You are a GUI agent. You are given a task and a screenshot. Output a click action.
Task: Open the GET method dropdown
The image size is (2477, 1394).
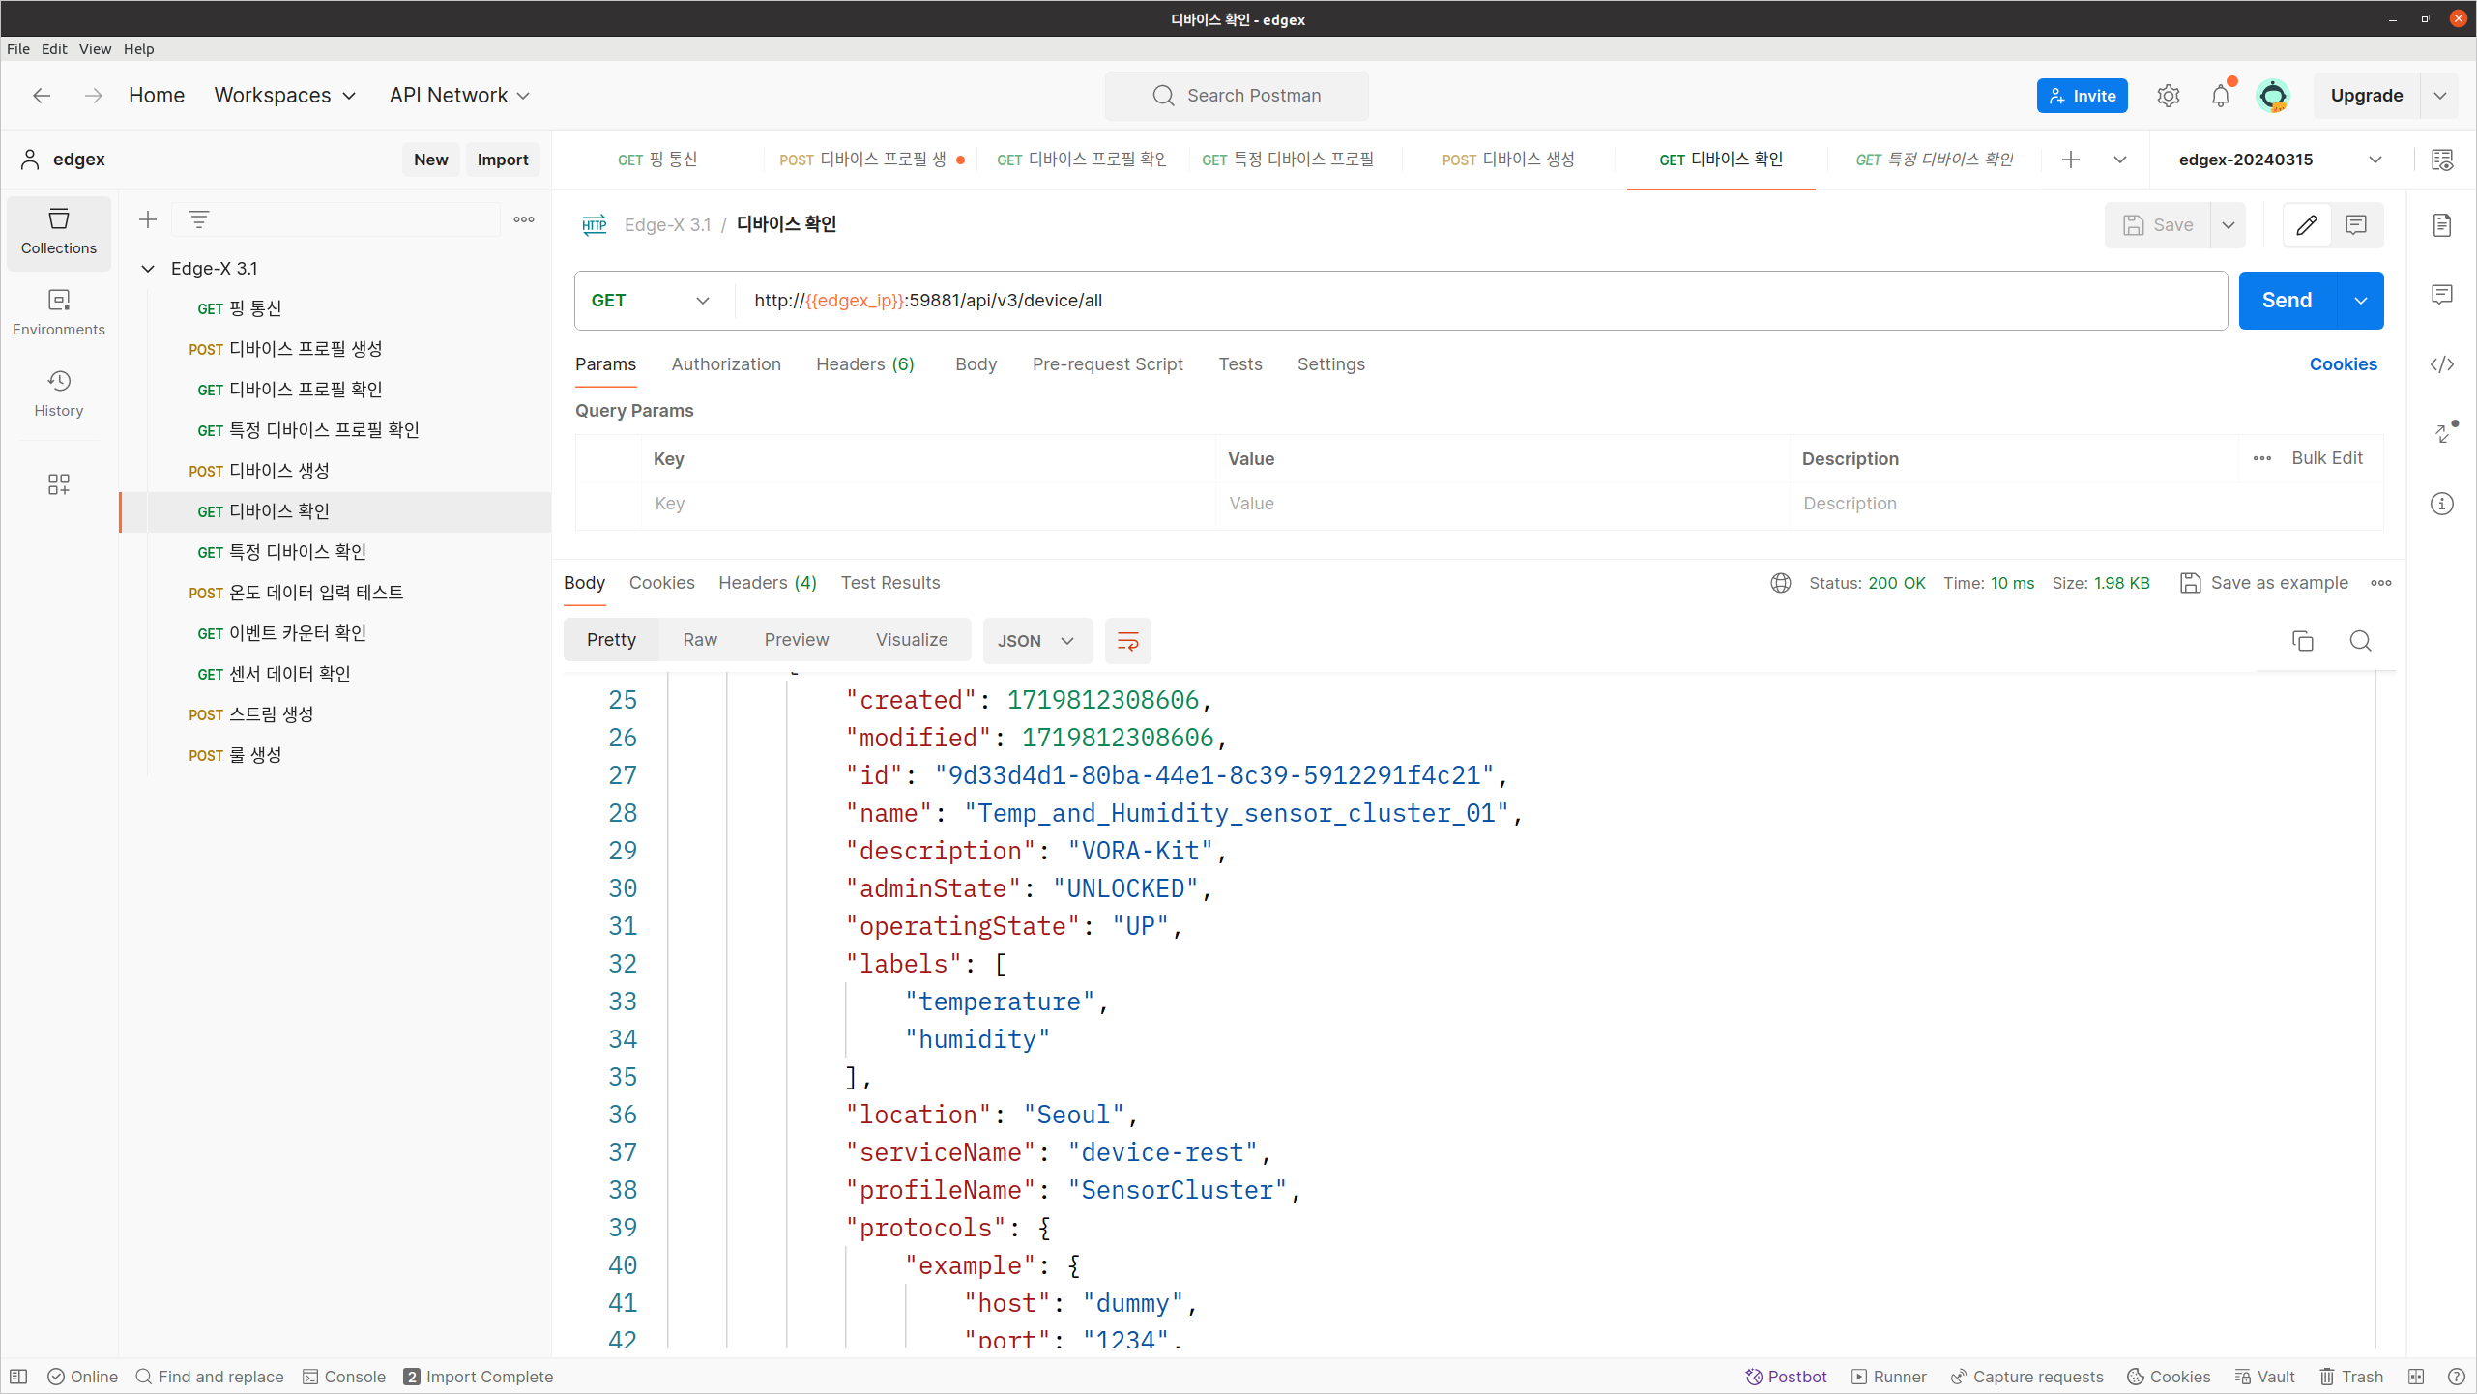point(651,301)
